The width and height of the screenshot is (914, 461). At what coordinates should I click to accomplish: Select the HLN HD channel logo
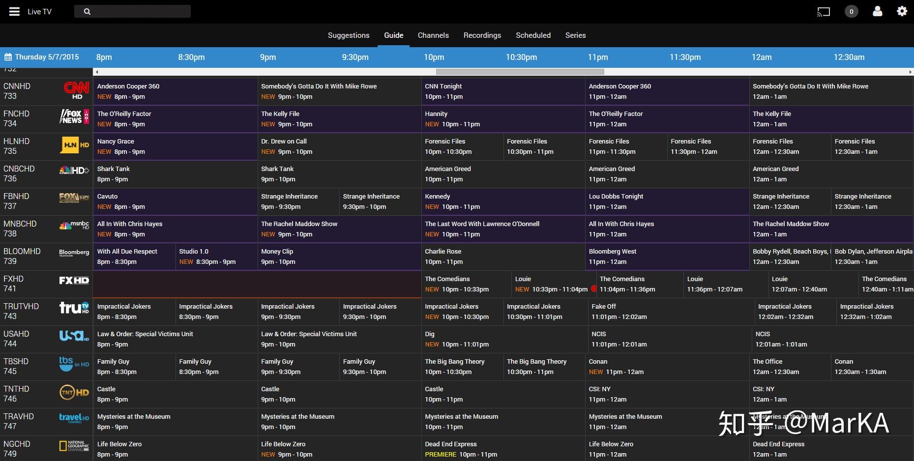75,145
